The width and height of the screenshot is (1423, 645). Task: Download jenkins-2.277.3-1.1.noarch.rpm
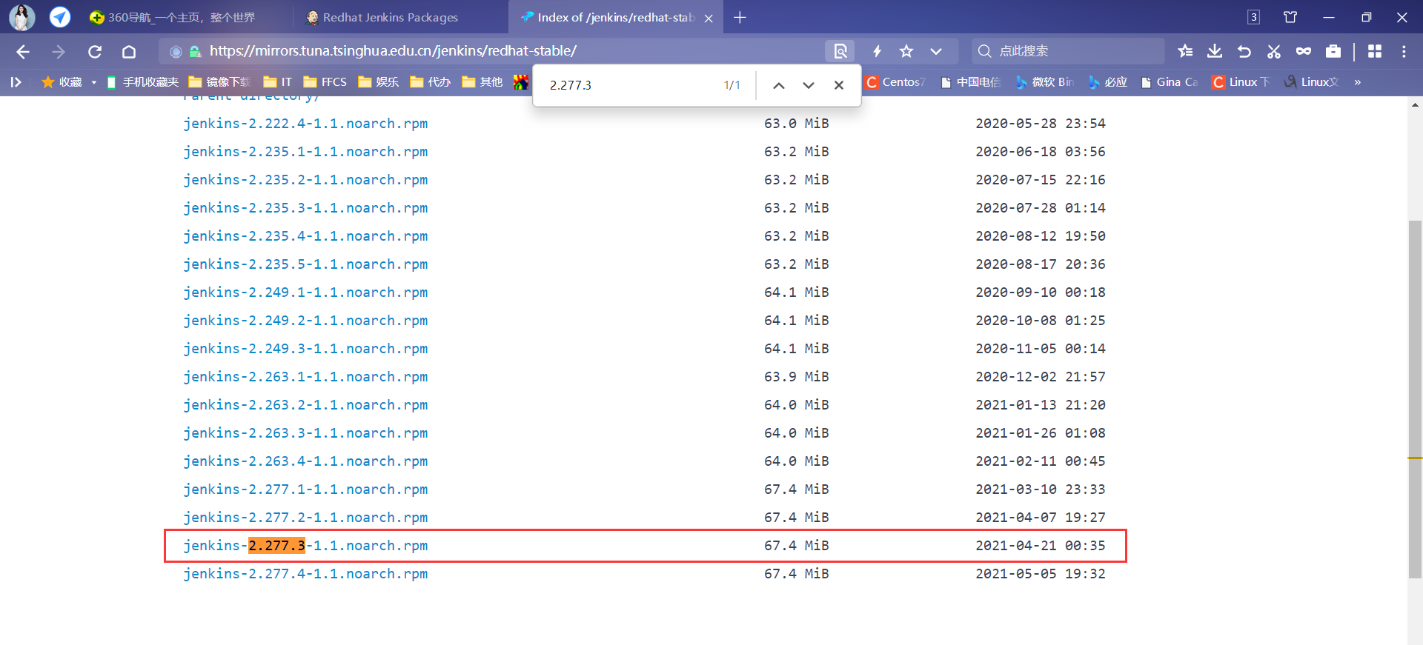[305, 546]
